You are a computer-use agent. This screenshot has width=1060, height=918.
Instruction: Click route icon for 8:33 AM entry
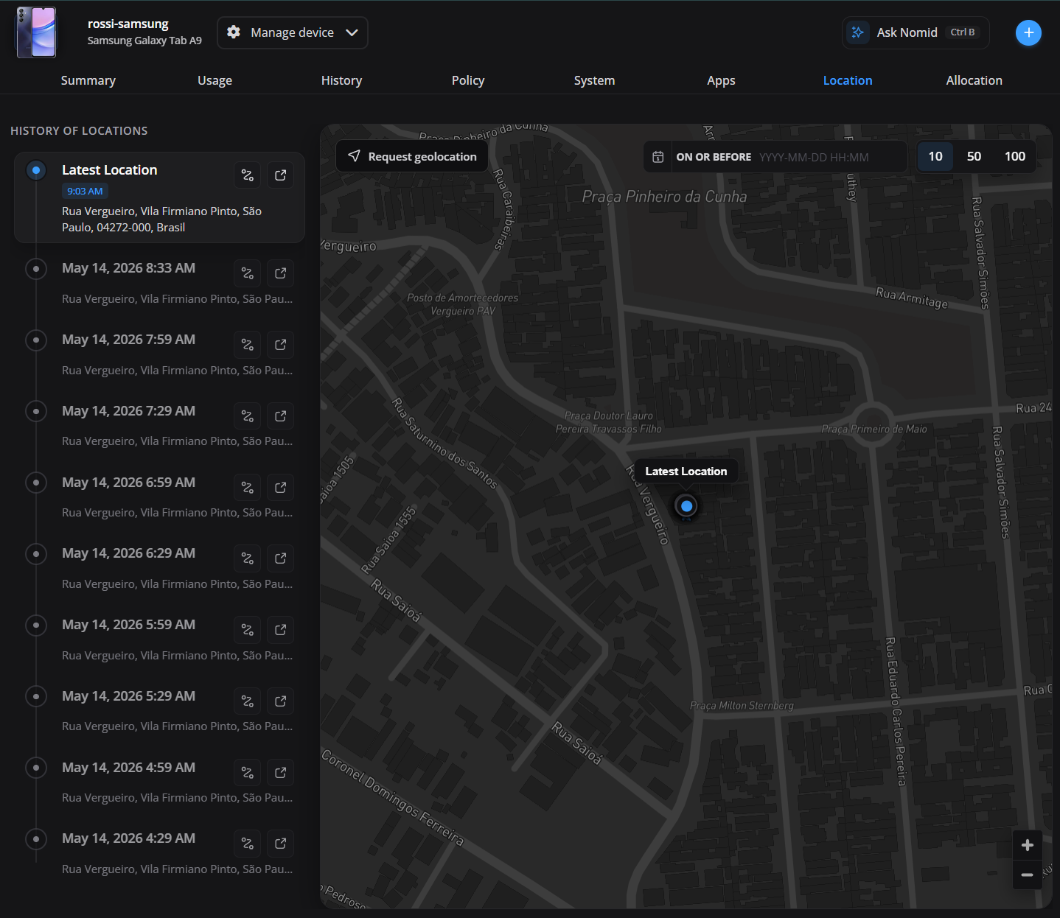click(x=248, y=273)
